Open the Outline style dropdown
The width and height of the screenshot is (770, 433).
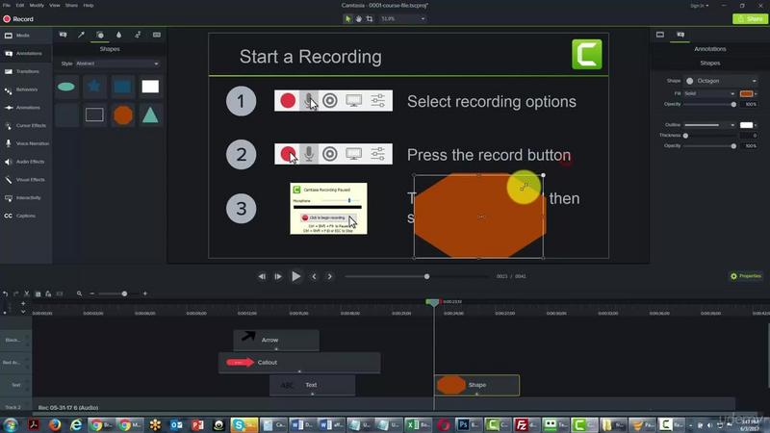(709, 125)
